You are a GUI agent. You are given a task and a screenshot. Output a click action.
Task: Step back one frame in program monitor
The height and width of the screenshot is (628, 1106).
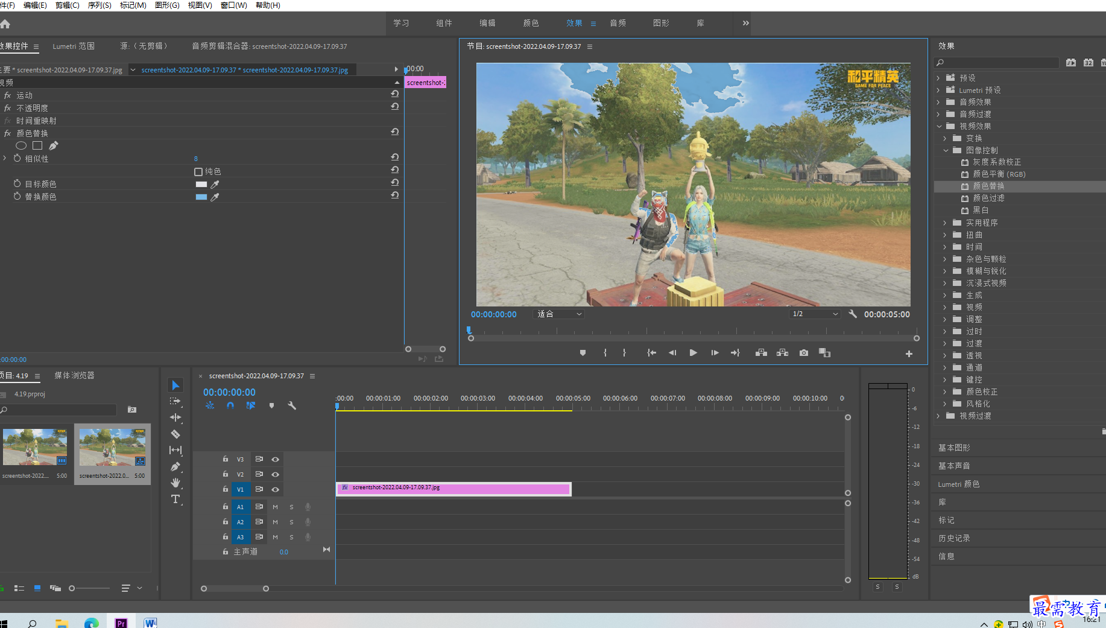pos(672,353)
